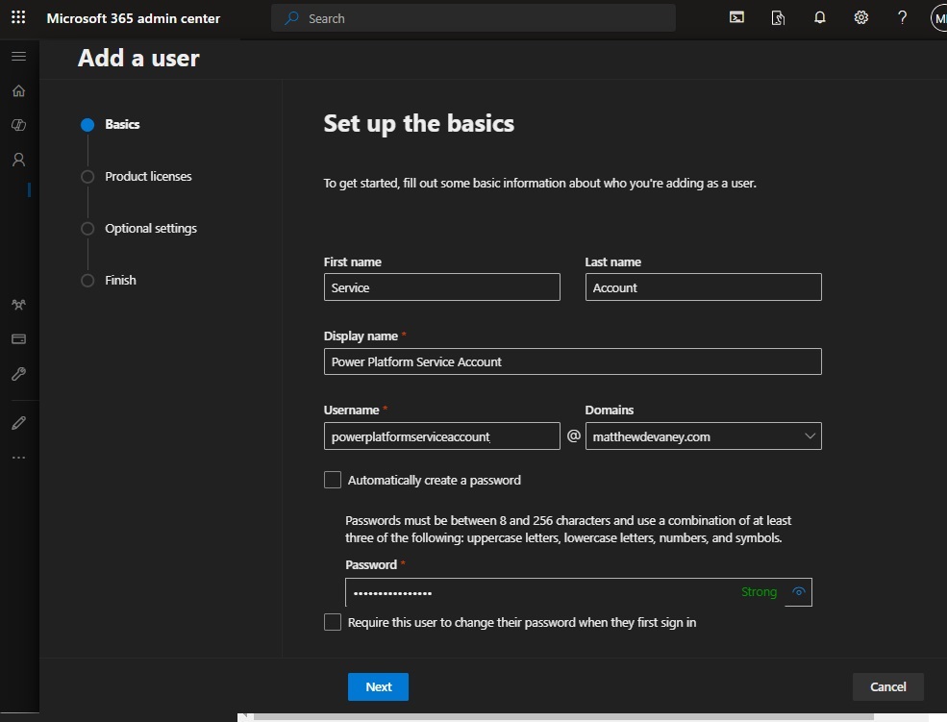Open the notifications bell icon

pos(819,17)
